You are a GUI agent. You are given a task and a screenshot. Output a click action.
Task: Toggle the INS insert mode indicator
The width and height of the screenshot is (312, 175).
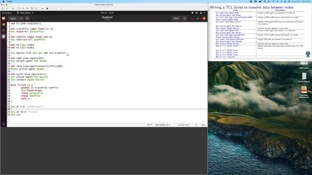coord(203,125)
